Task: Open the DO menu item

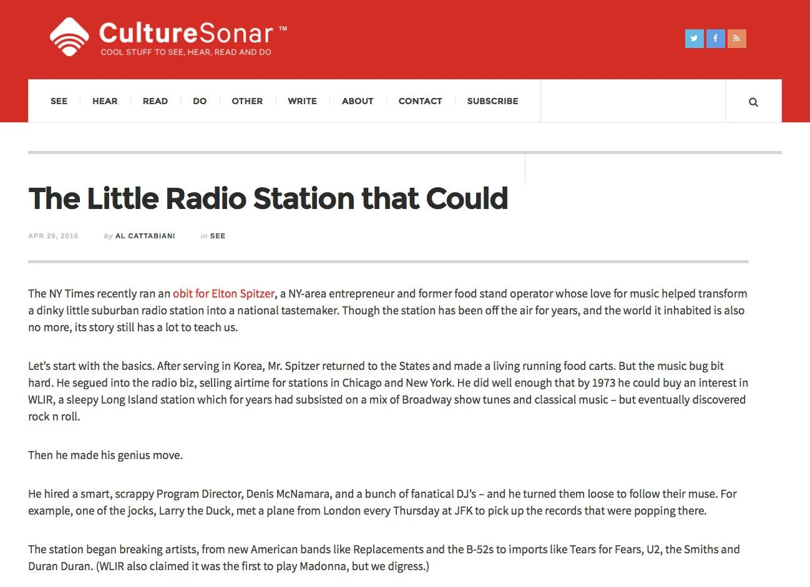Action: click(200, 101)
